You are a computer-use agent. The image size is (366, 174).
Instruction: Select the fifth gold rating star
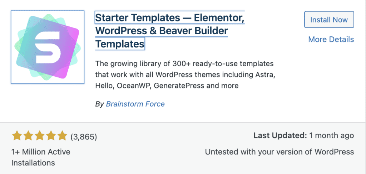[x=62, y=136]
